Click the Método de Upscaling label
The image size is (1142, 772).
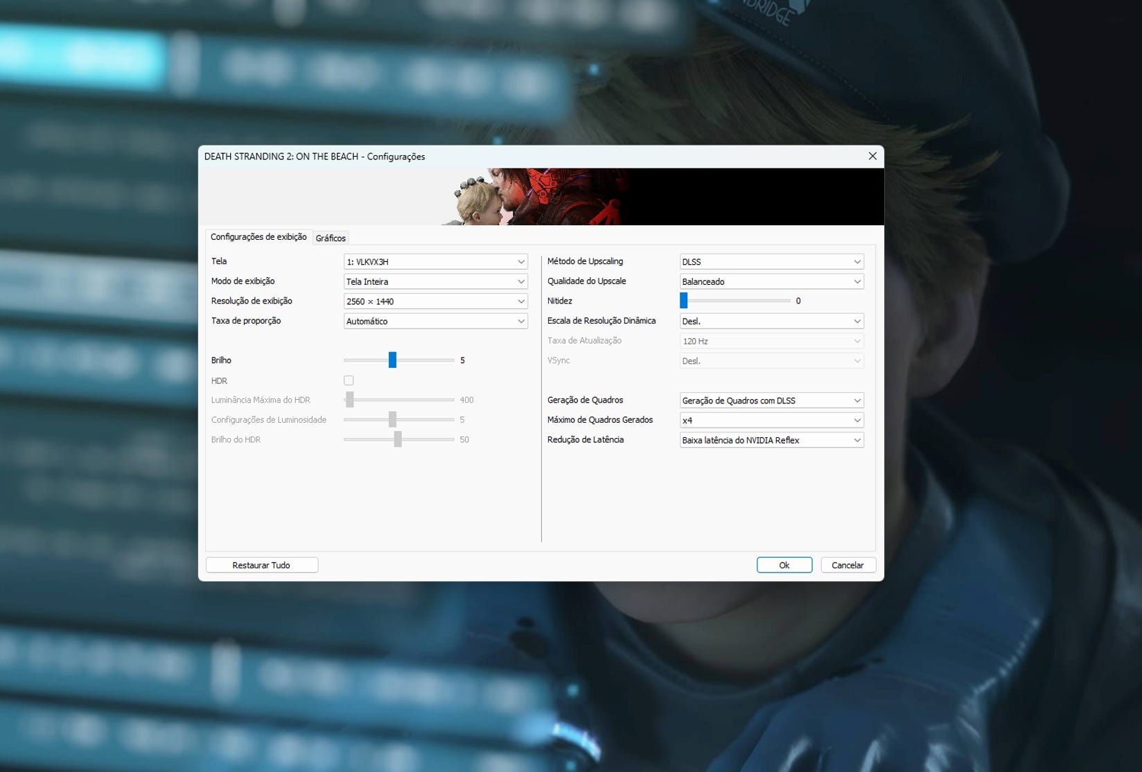point(585,261)
